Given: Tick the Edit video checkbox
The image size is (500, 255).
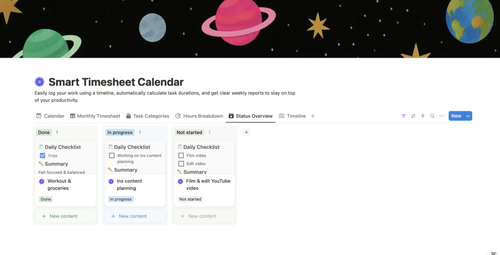Looking at the screenshot, I should (181, 163).
